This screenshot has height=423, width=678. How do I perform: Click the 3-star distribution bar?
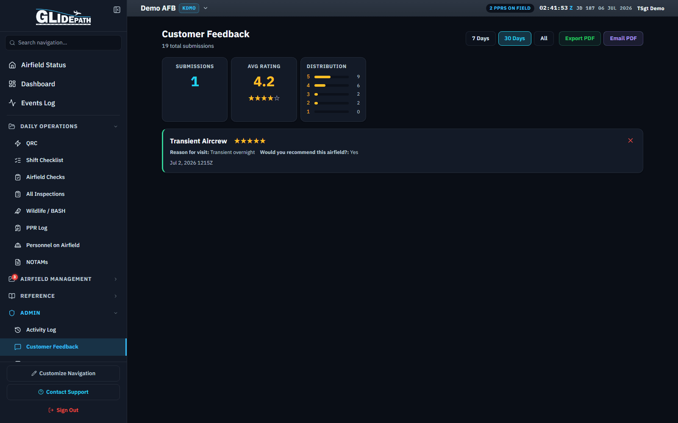[x=331, y=94]
